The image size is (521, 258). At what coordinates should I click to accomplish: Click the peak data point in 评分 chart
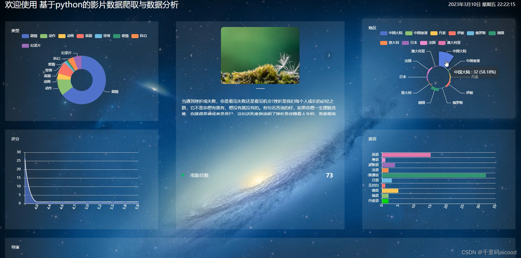pos(25,159)
